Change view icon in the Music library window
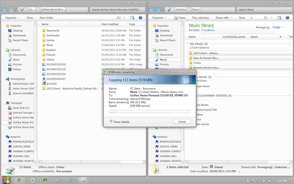The image size is (294, 184). point(266,18)
